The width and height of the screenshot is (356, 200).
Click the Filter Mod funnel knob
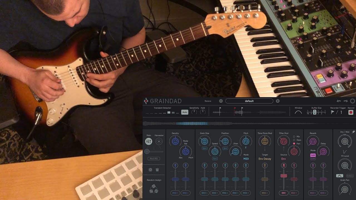pyautogui.click(x=283, y=141)
